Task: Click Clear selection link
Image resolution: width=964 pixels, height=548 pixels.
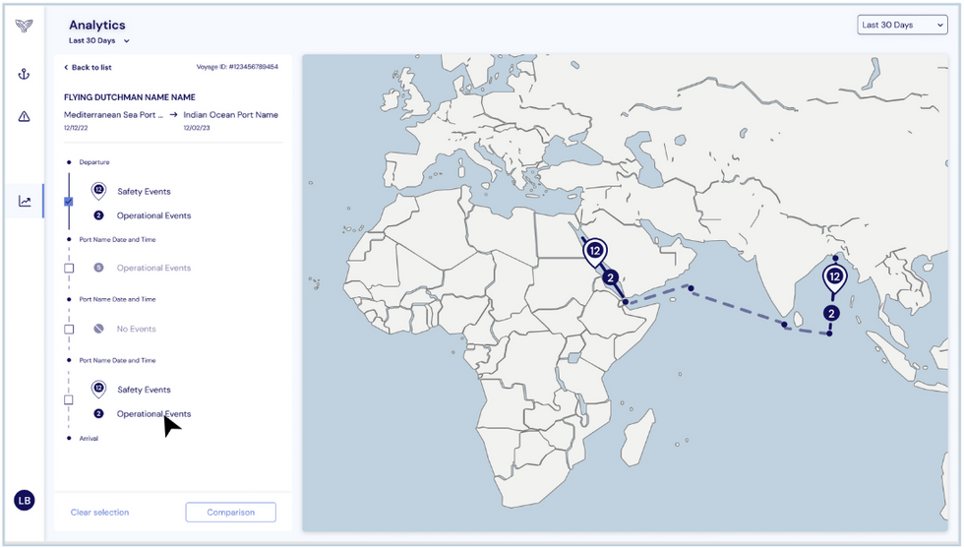Action: (99, 512)
